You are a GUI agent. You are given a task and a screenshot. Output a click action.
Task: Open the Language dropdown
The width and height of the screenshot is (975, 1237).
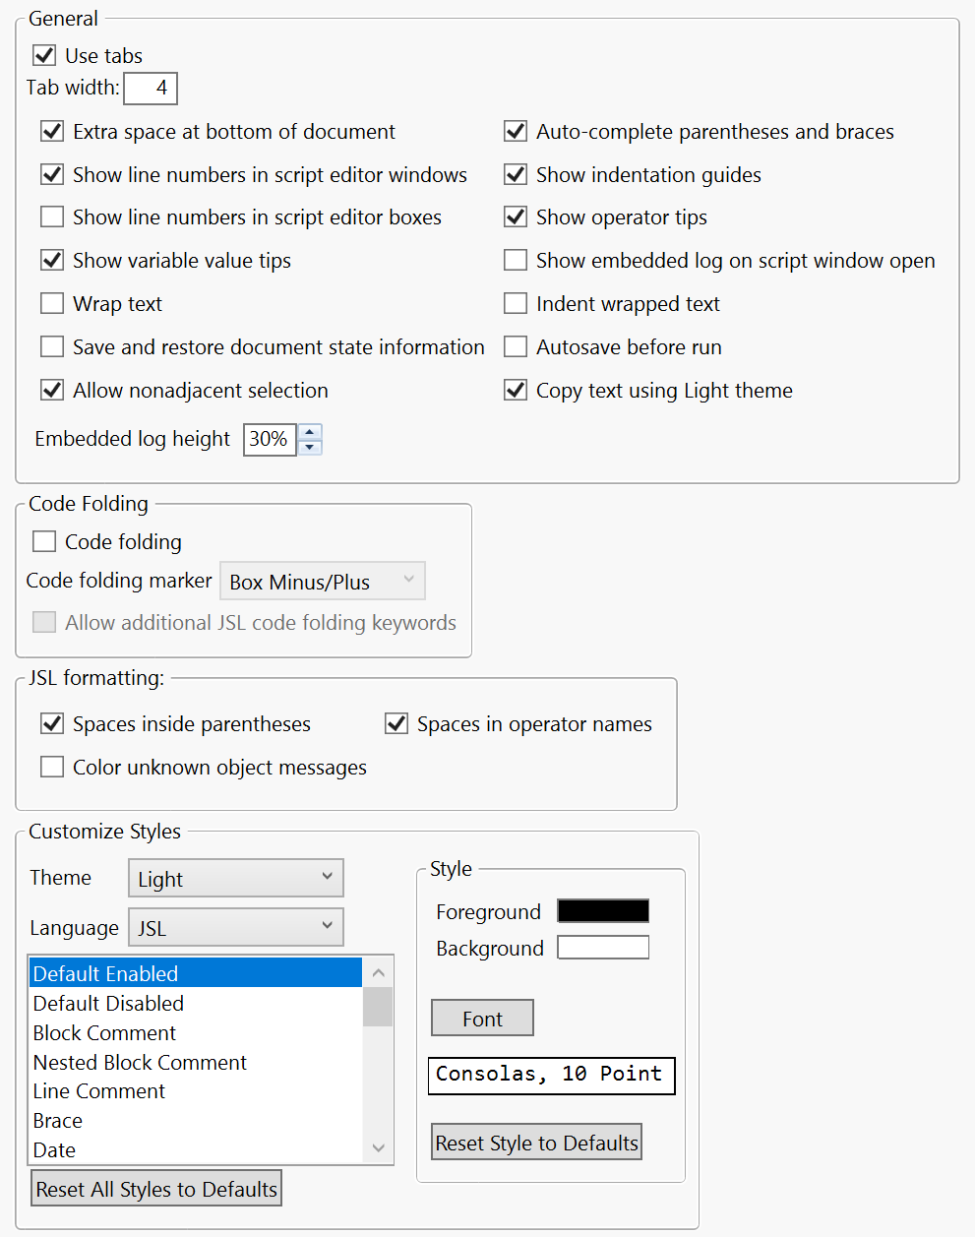(235, 926)
